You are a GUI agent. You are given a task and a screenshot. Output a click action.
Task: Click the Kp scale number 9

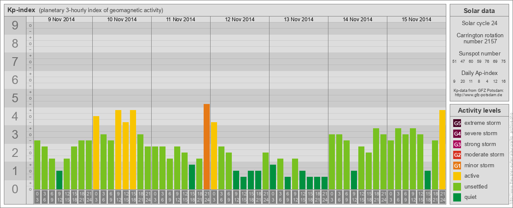tap(15, 26)
